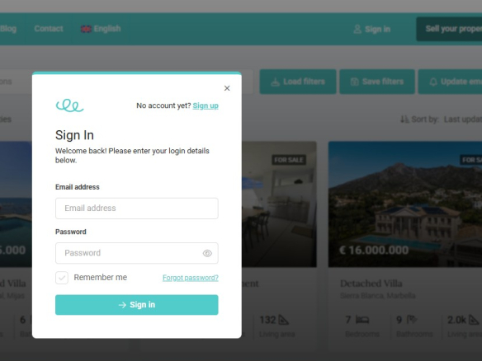482x361 pixels.
Task: Show password using the eye icon
Action: 207,253
